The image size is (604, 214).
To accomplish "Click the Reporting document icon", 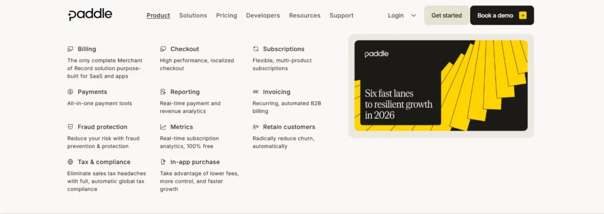I will [163, 92].
